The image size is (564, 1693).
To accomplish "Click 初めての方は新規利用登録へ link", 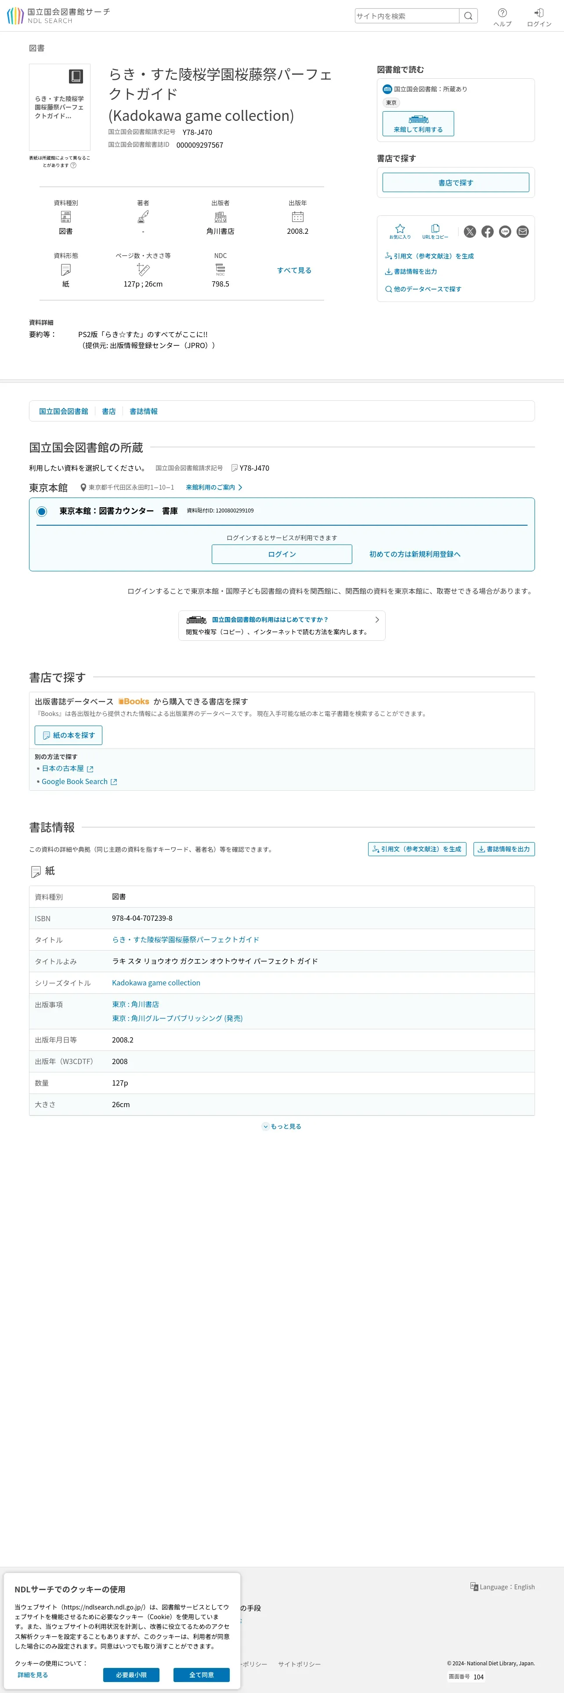I will 415,554.
